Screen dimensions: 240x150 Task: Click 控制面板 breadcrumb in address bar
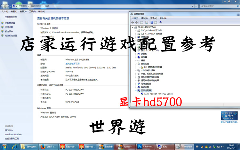[23, 6]
